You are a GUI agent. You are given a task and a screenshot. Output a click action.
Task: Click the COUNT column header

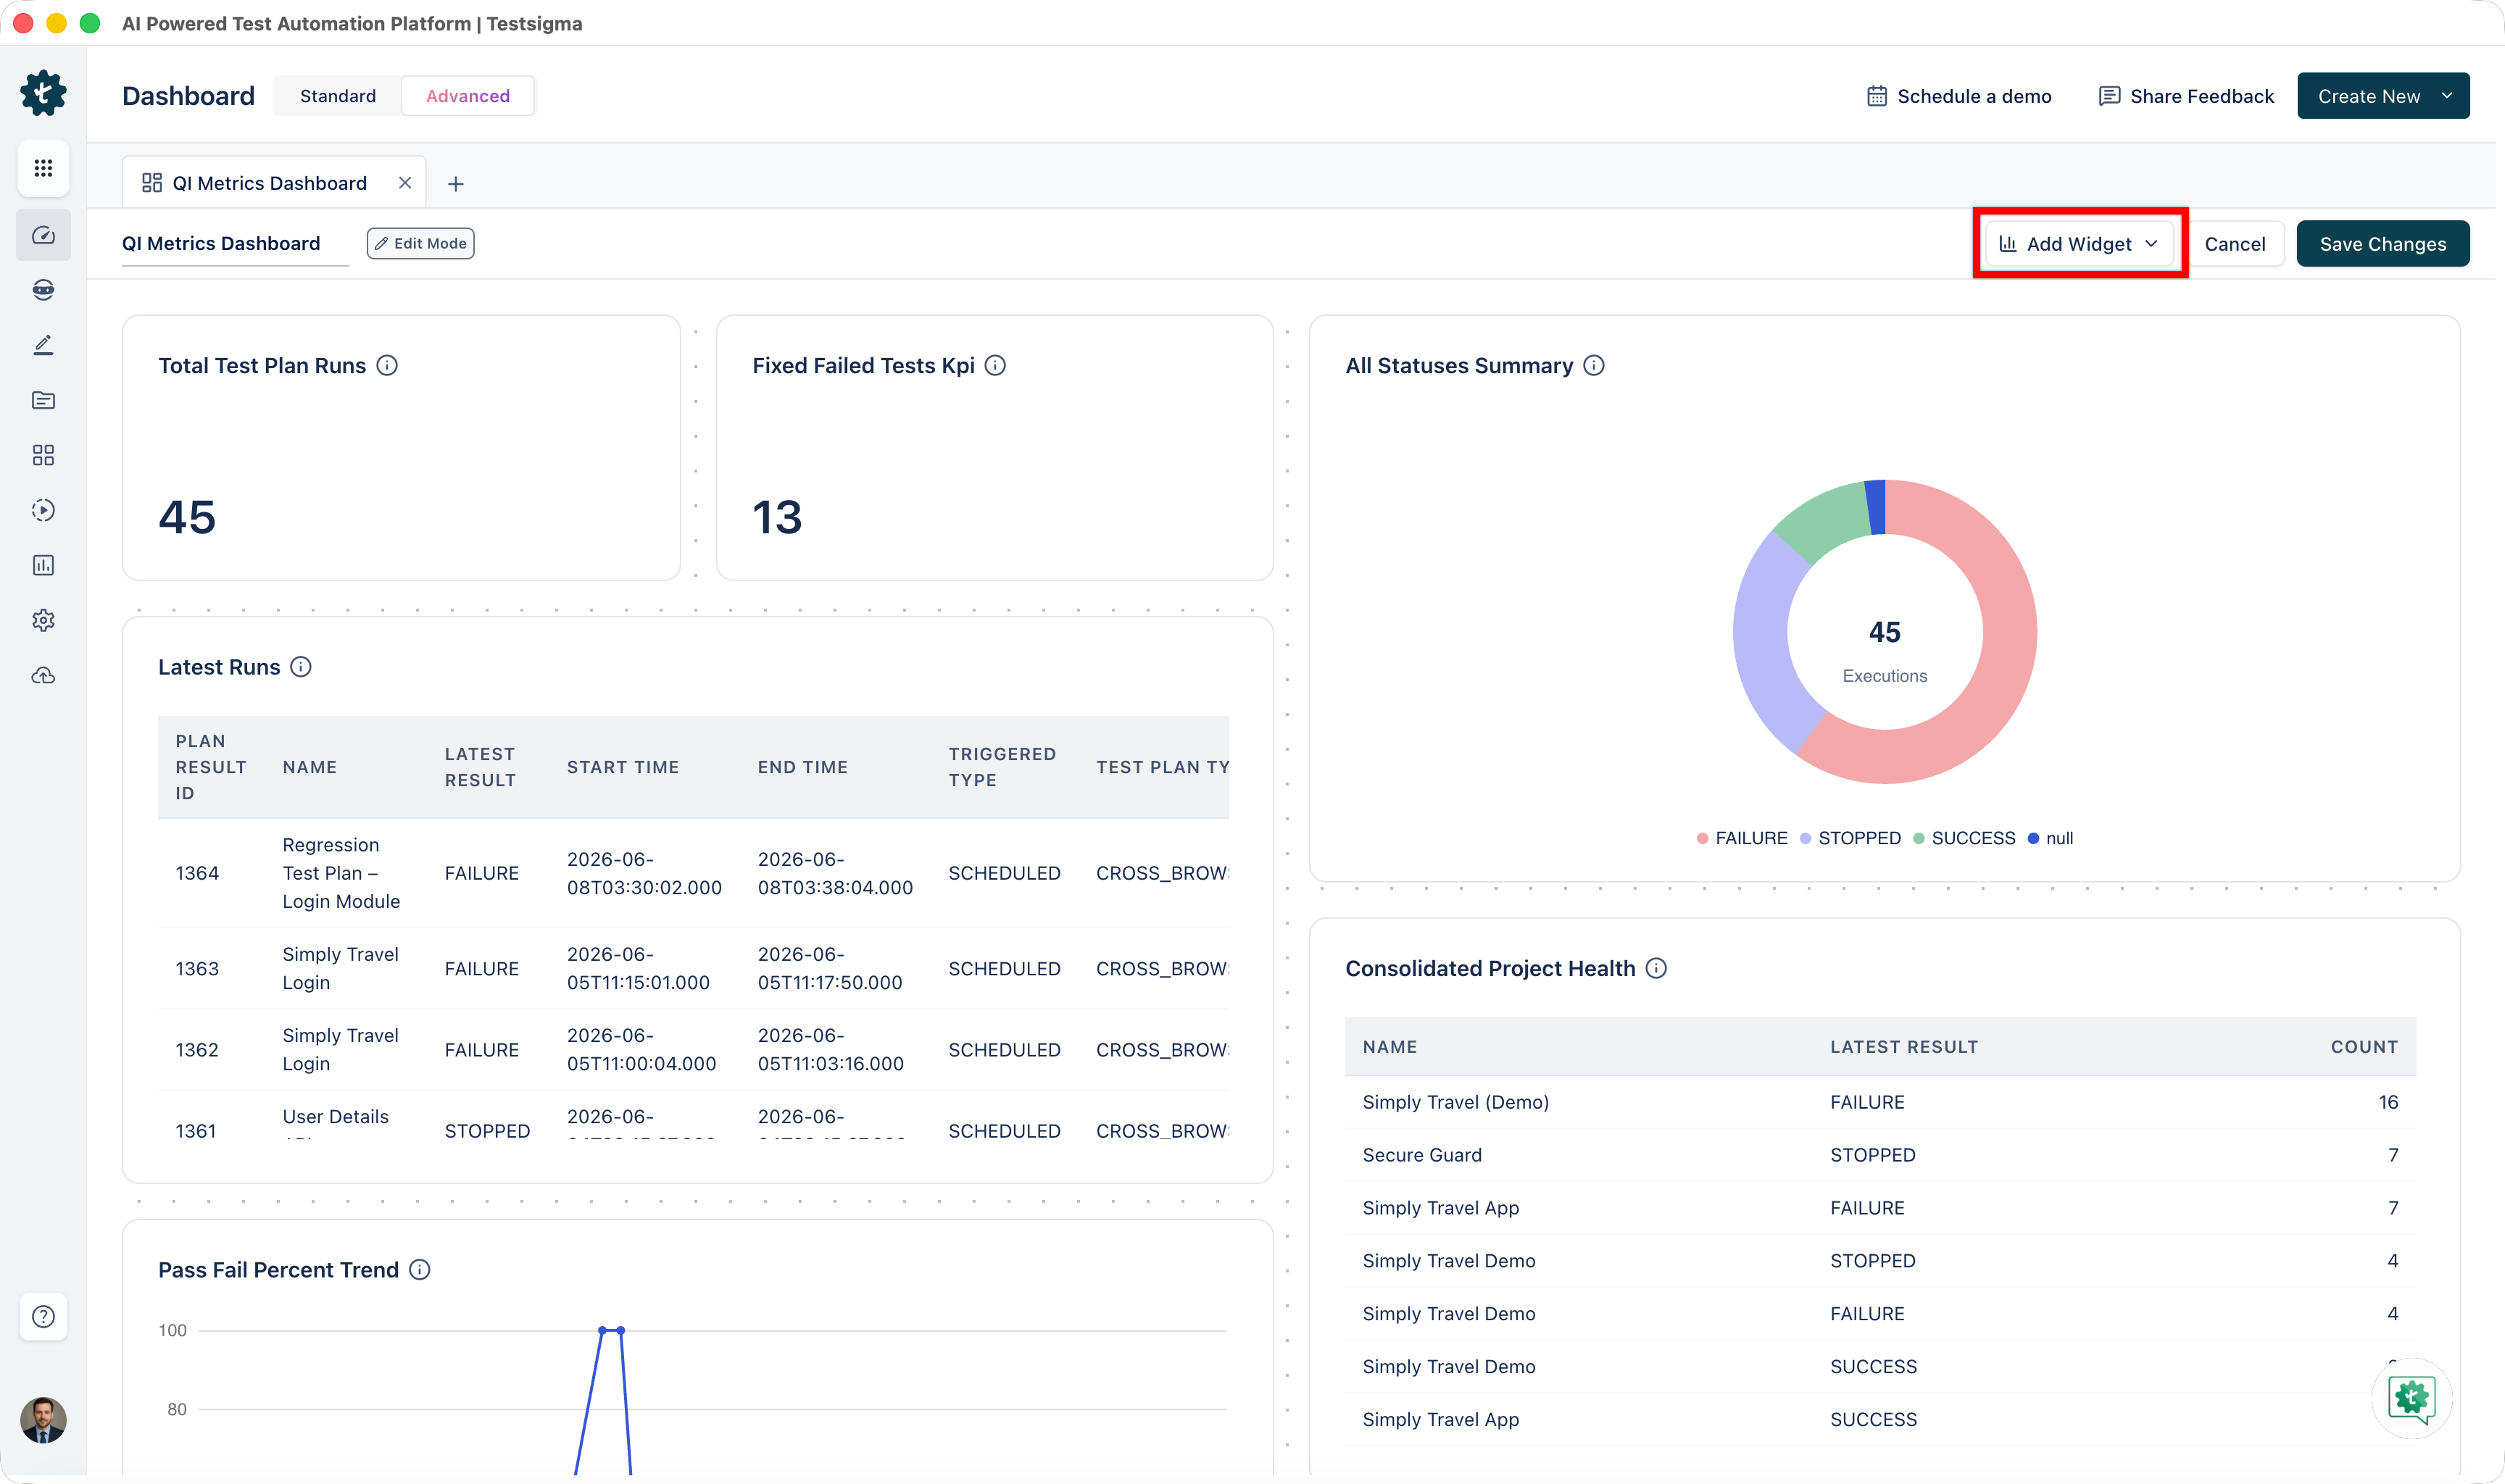(x=2364, y=1047)
